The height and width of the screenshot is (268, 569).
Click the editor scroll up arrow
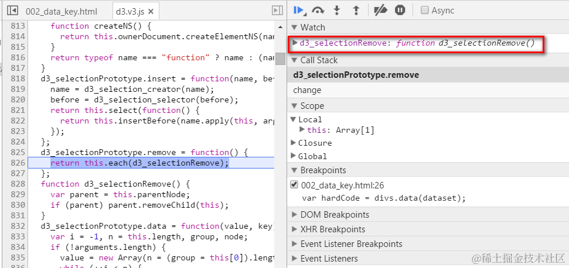[280, 27]
